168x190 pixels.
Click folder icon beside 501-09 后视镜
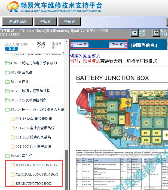pyautogui.click(x=7, y=73)
